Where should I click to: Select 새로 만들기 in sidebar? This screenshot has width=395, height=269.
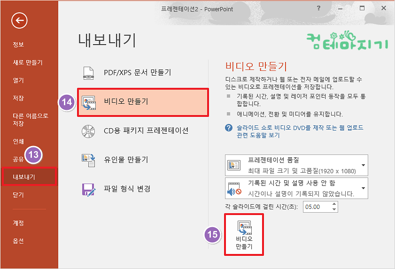click(28, 62)
